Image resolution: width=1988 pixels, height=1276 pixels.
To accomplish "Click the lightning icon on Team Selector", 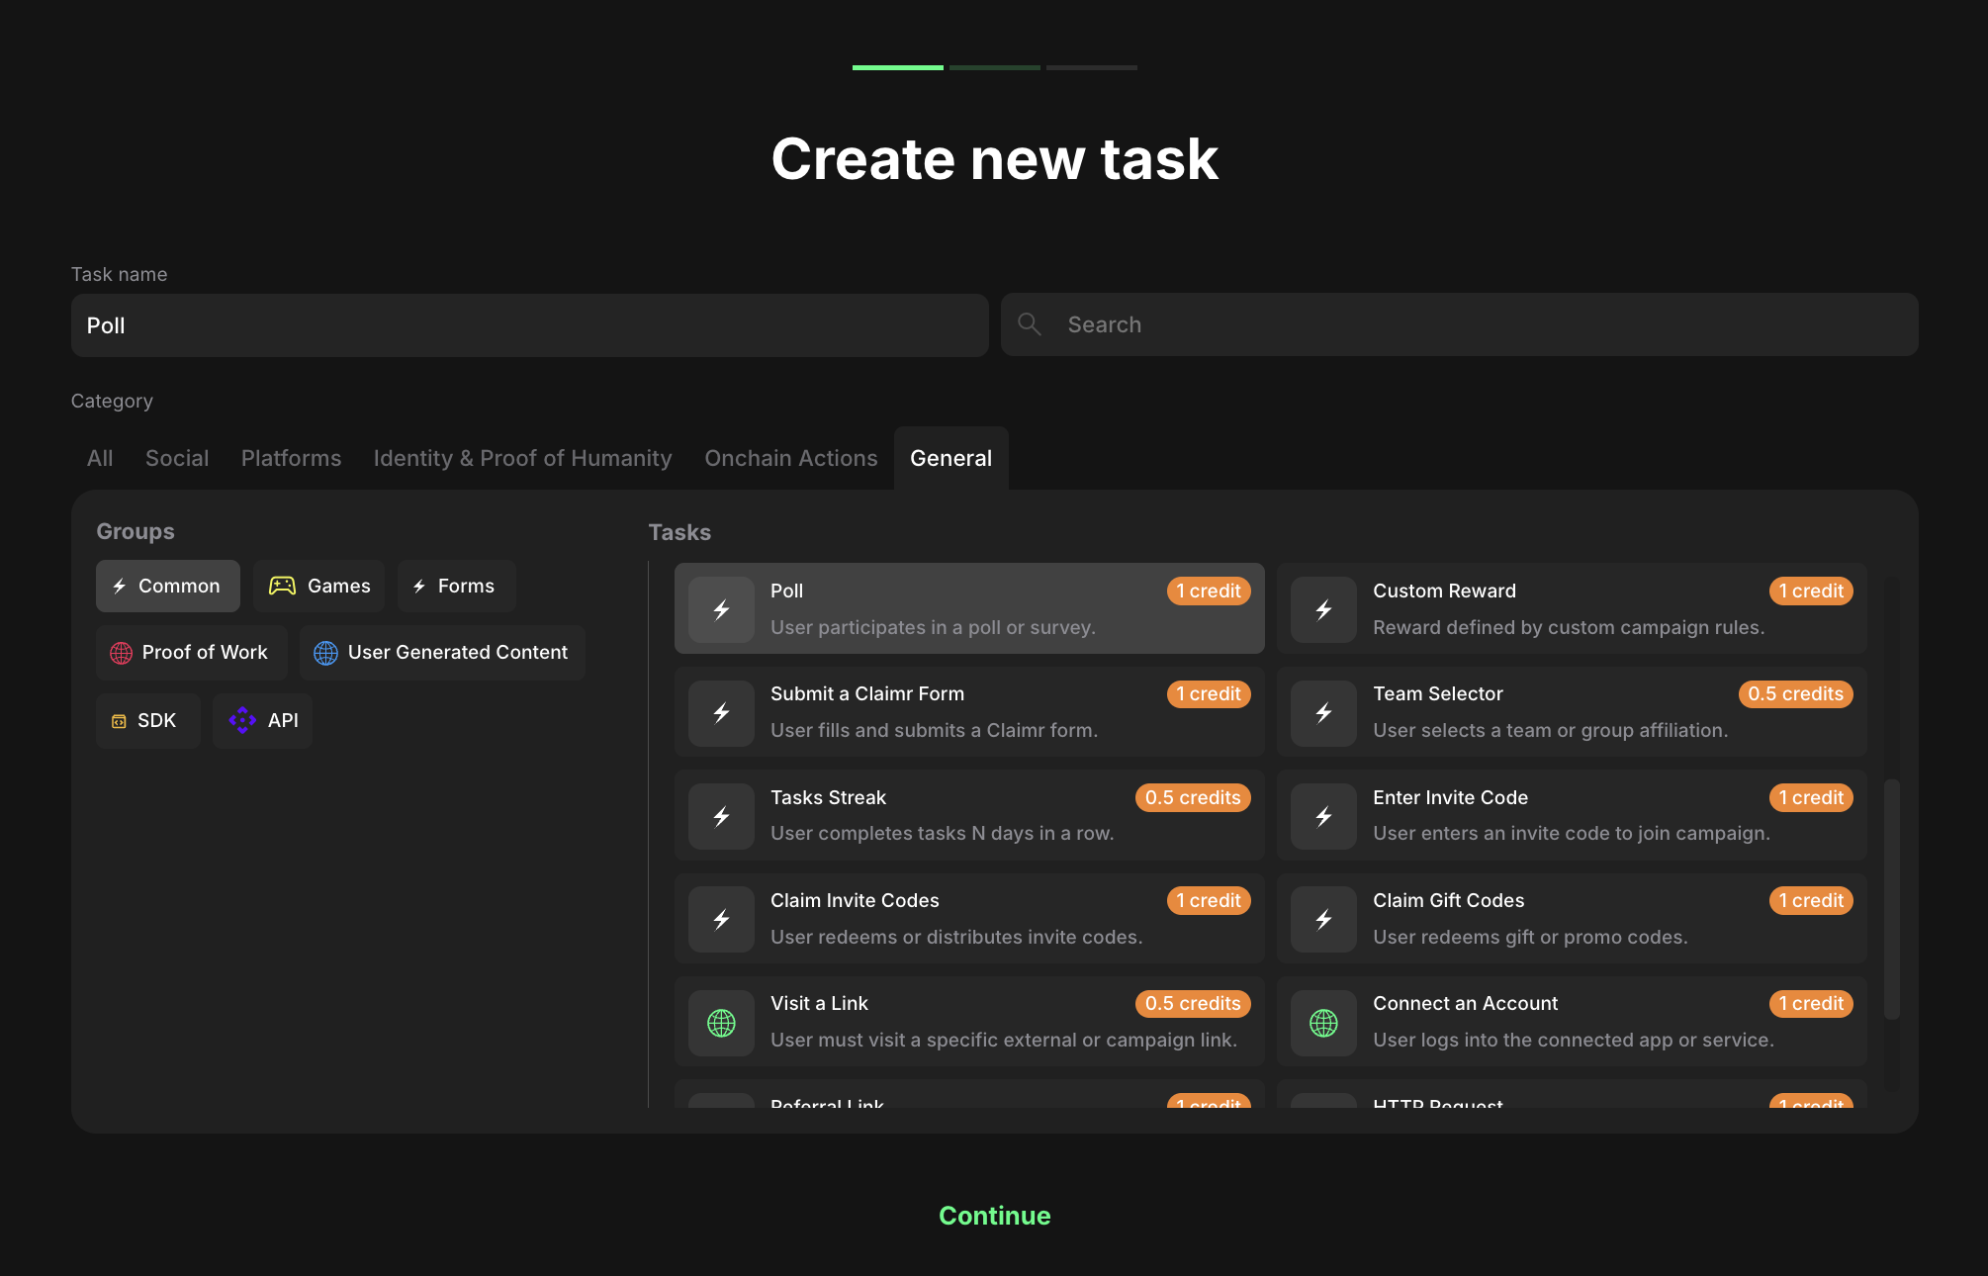I will click(x=1324, y=712).
